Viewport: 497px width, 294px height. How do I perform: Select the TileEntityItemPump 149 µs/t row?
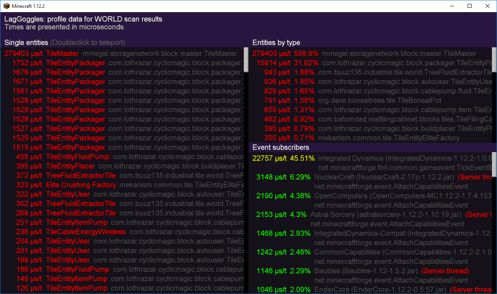click(122, 279)
